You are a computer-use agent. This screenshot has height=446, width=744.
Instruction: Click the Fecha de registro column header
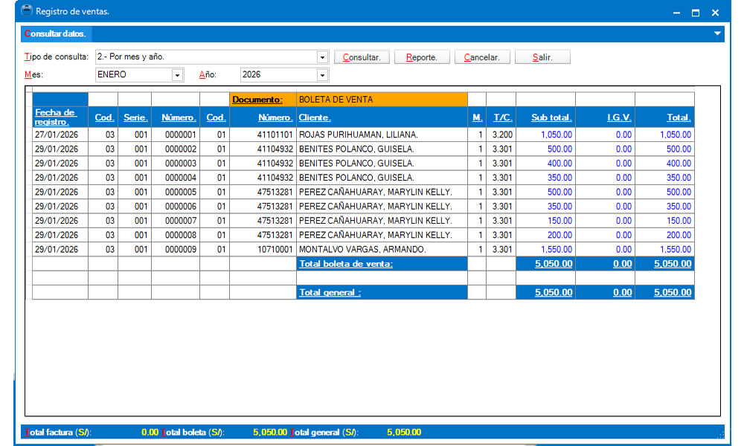pos(60,117)
